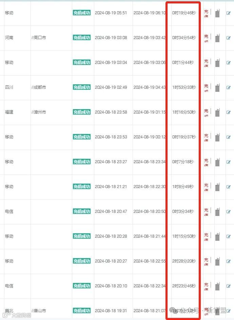
Task: Click gray phone icon in 2024-08-18 23:27 row
Action: [217, 162]
